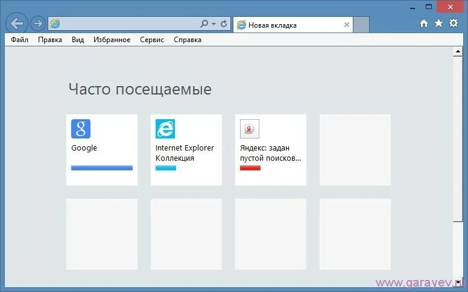Open Internet Explorer Коллекция tile link
The width and height of the screenshot is (468, 292).
(x=185, y=153)
